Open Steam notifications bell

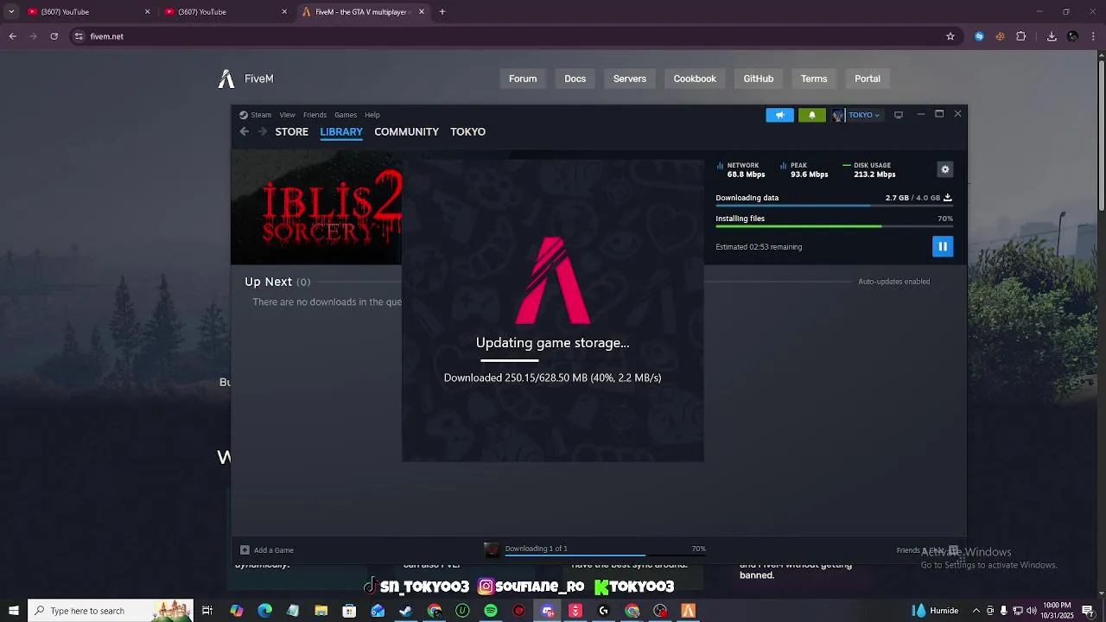coord(811,115)
